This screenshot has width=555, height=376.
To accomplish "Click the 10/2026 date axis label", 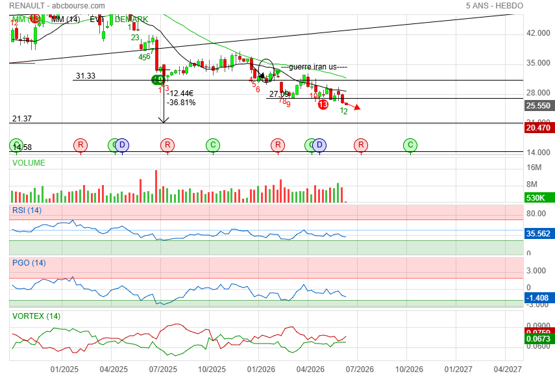I will 409,370.
